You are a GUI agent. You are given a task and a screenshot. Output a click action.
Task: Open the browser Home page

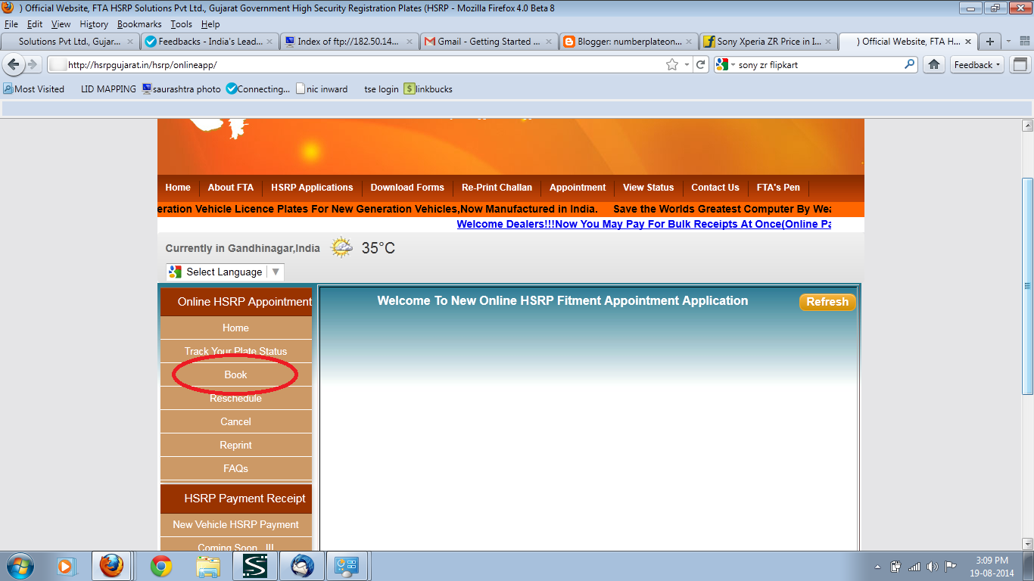point(933,64)
